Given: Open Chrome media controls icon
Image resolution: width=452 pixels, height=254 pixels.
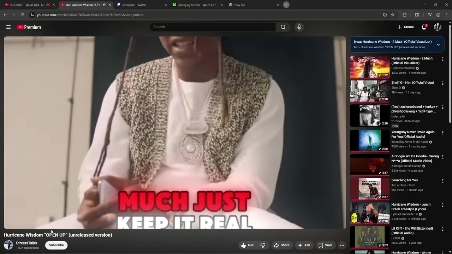Looking at the screenshot, I should tap(430, 15).
